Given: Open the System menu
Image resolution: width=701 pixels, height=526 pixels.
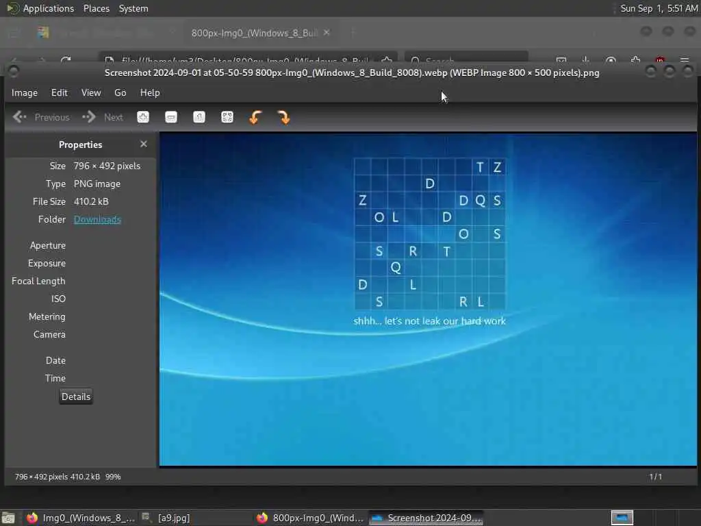Looking at the screenshot, I should [133, 8].
